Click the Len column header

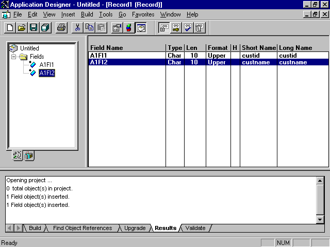[x=195, y=48]
